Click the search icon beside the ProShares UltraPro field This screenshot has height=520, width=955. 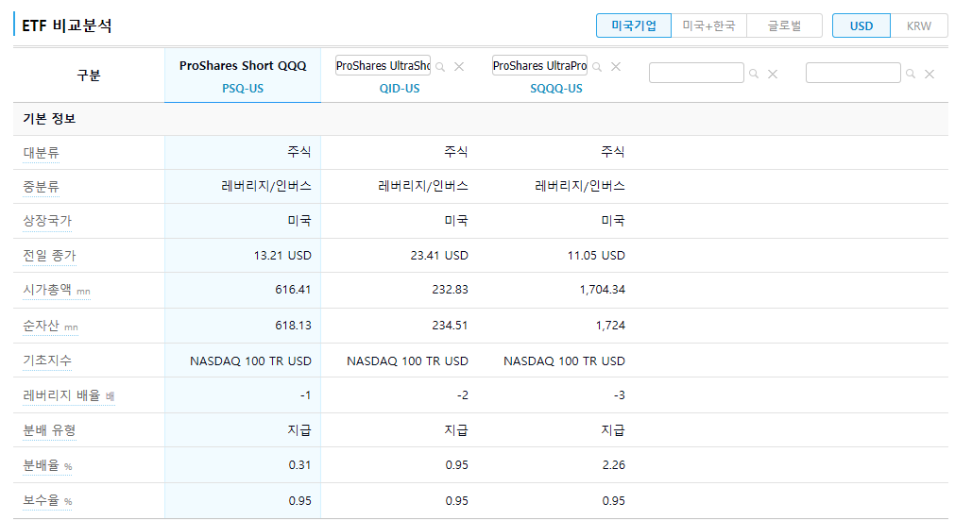point(598,67)
